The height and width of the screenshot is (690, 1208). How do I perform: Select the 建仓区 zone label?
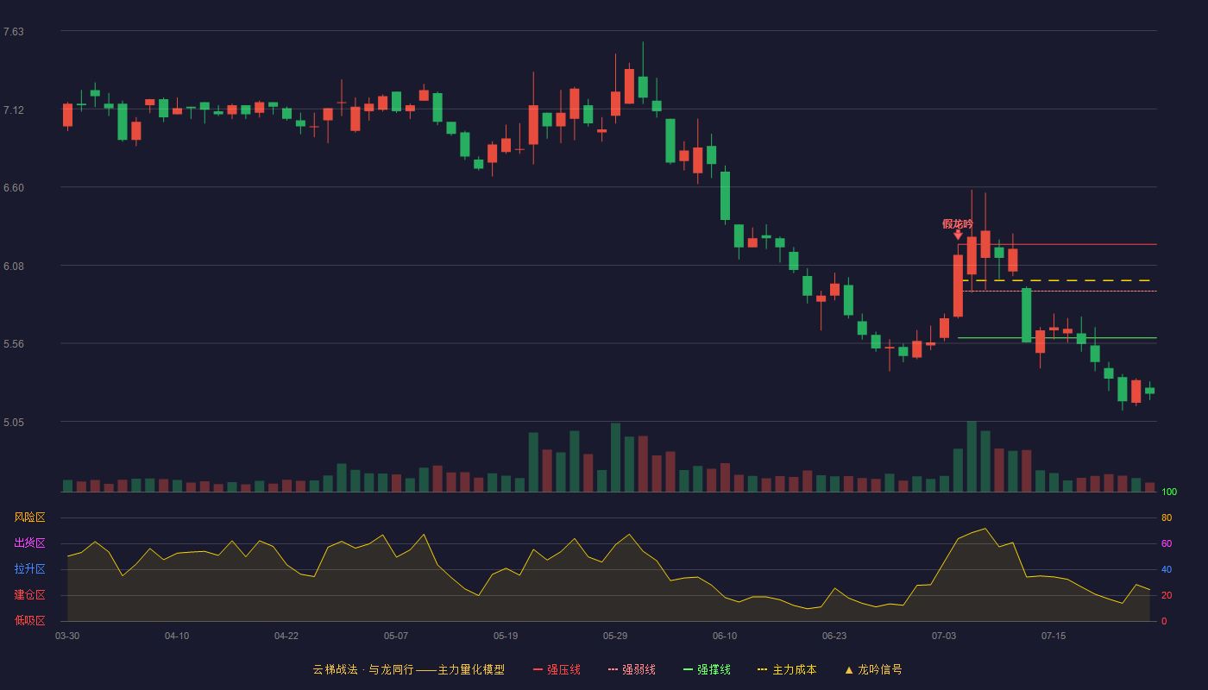[29, 595]
